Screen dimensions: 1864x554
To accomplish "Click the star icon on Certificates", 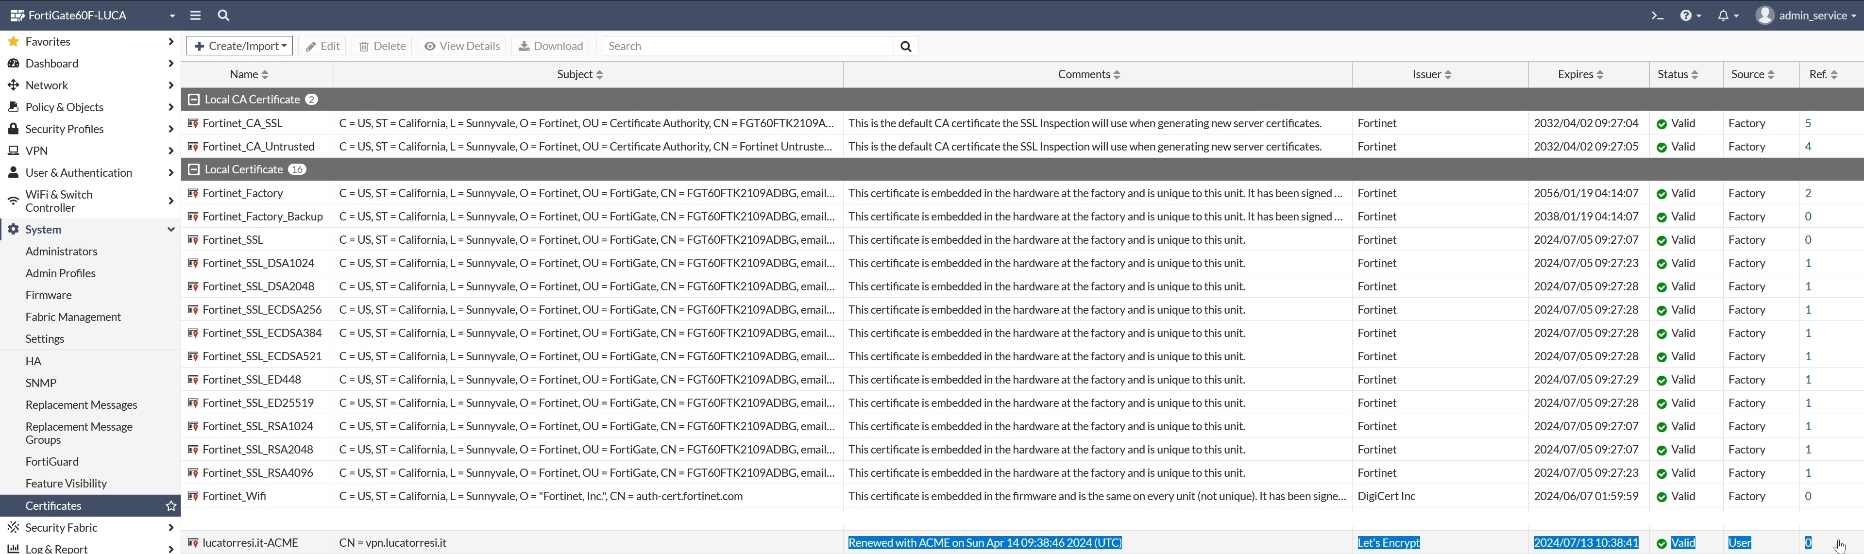I will coord(171,505).
